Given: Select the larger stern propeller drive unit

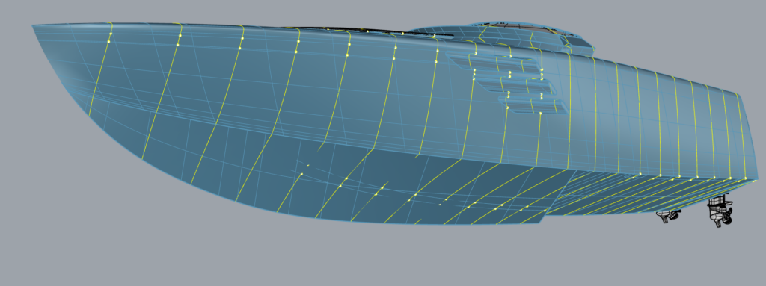Looking at the screenshot, I should pyautogui.click(x=720, y=211).
